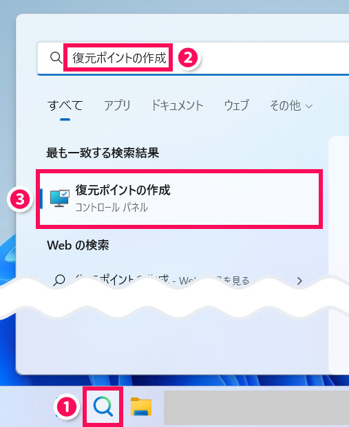
Task: Click the コントロール パネル subtitle text
Action: [112, 208]
